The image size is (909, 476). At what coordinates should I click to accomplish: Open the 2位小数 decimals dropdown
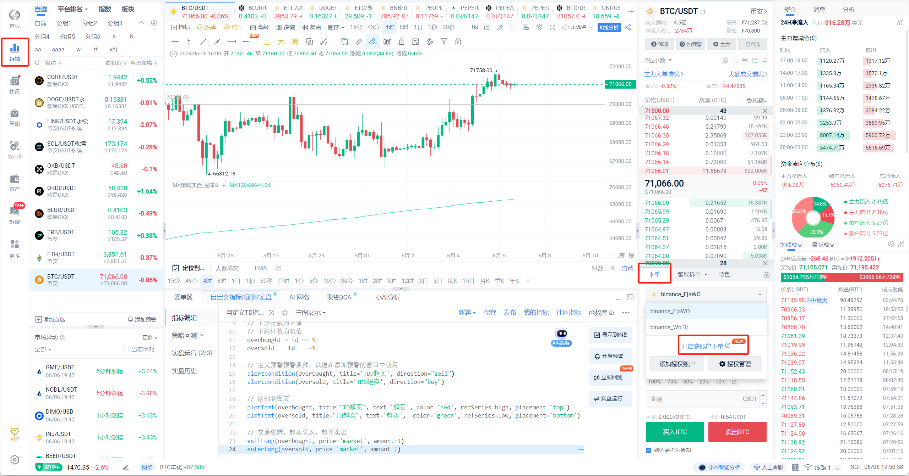(658, 60)
